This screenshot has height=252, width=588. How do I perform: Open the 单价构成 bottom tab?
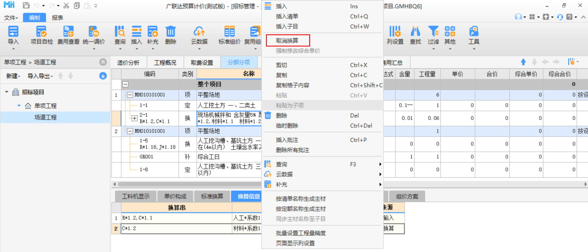click(x=175, y=196)
